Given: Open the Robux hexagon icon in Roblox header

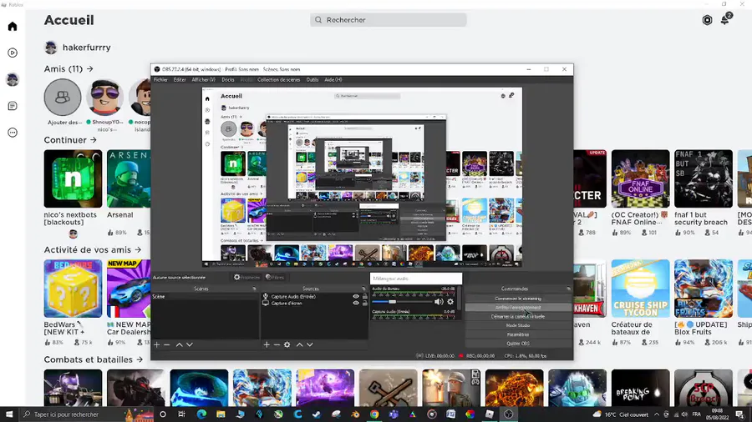Looking at the screenshot, I should click(707, 20).
